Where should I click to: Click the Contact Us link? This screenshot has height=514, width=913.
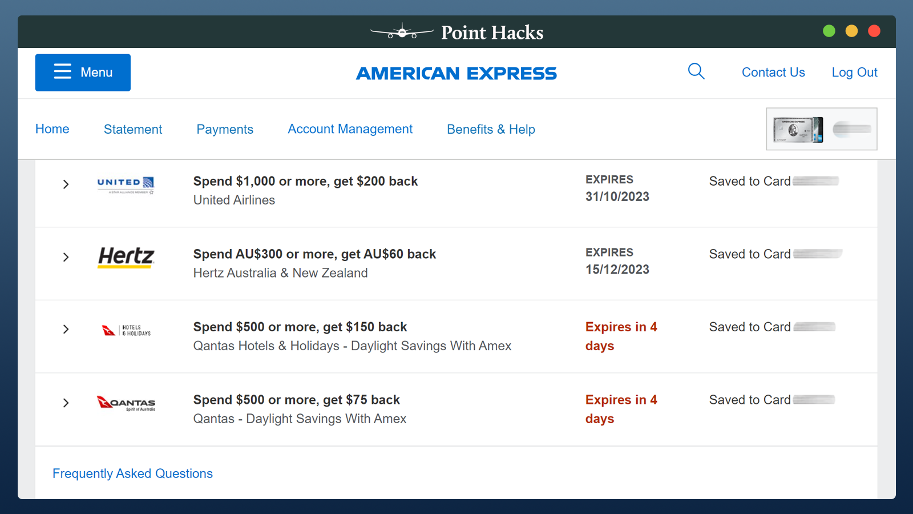click(x=773, y=73)
